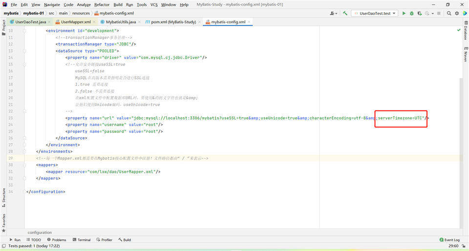Open the Project tool window

[3, 27]
